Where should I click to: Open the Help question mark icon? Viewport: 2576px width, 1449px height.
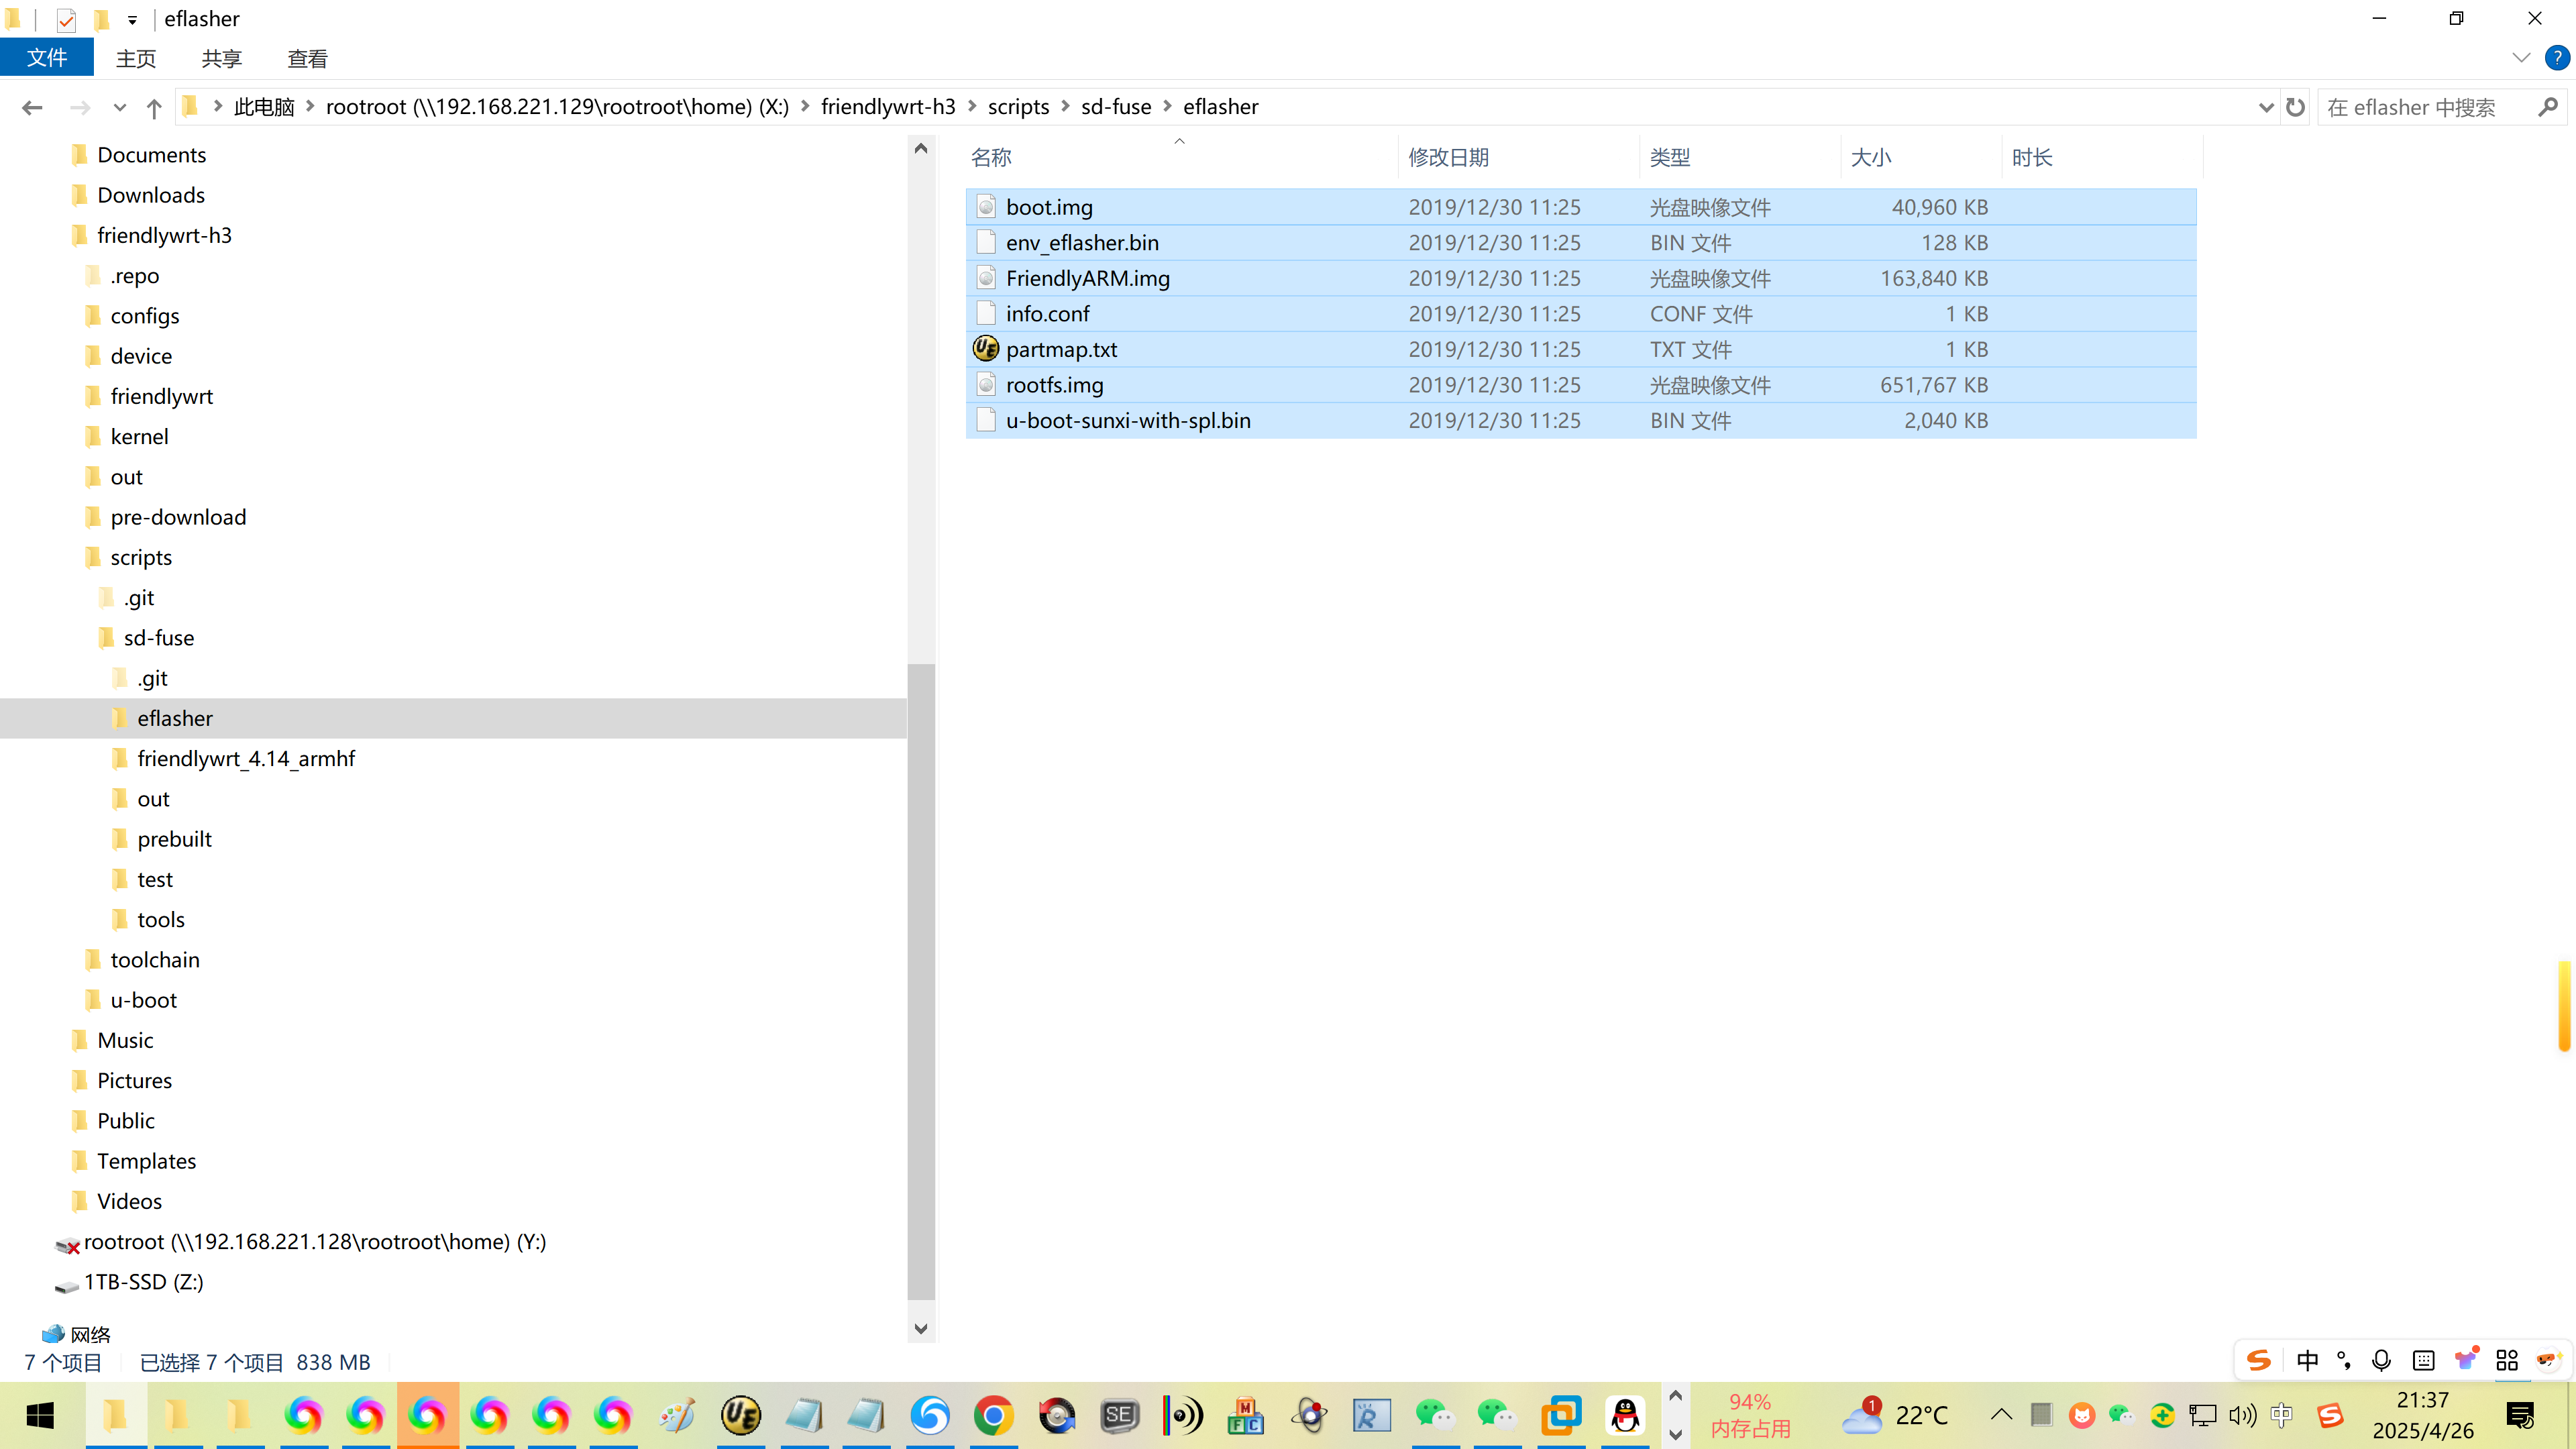coord(2557,58)
